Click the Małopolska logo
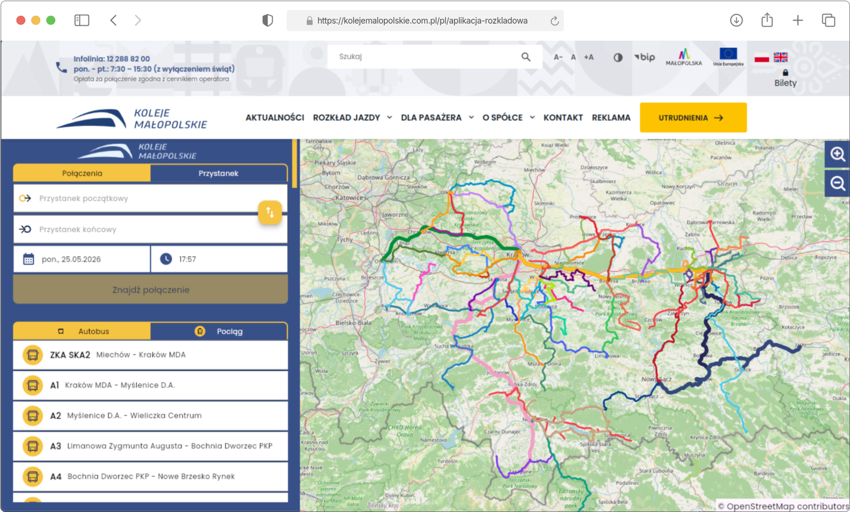 click(684, 57)
